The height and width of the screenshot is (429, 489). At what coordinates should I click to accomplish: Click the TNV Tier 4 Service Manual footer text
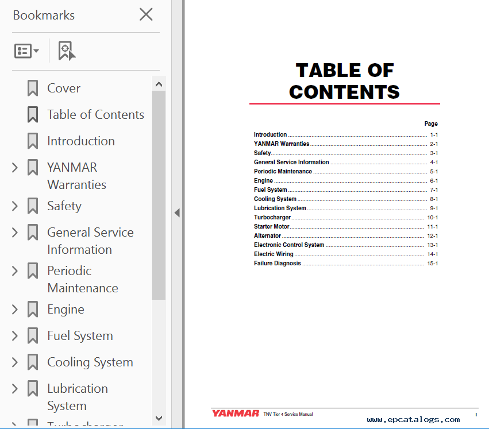tap(288, 414)
